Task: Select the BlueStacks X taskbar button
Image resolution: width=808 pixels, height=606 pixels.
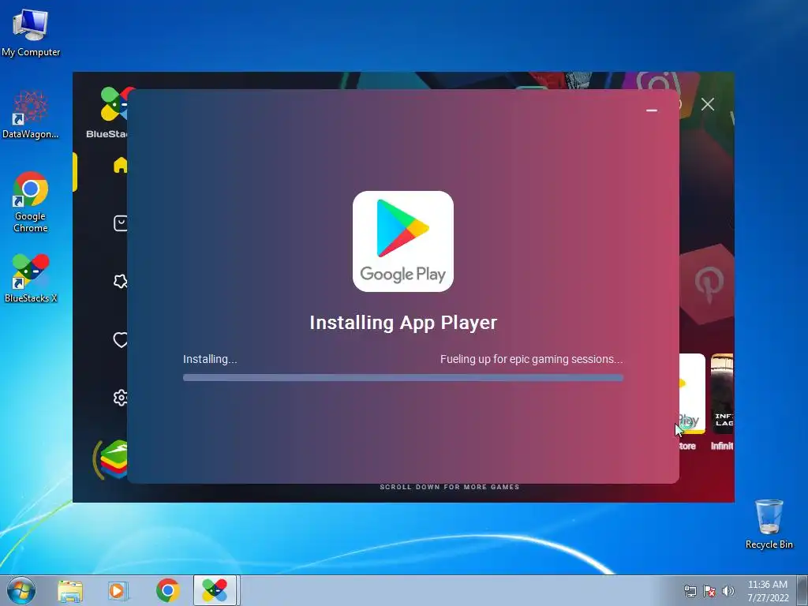Action: coord(215,590)
